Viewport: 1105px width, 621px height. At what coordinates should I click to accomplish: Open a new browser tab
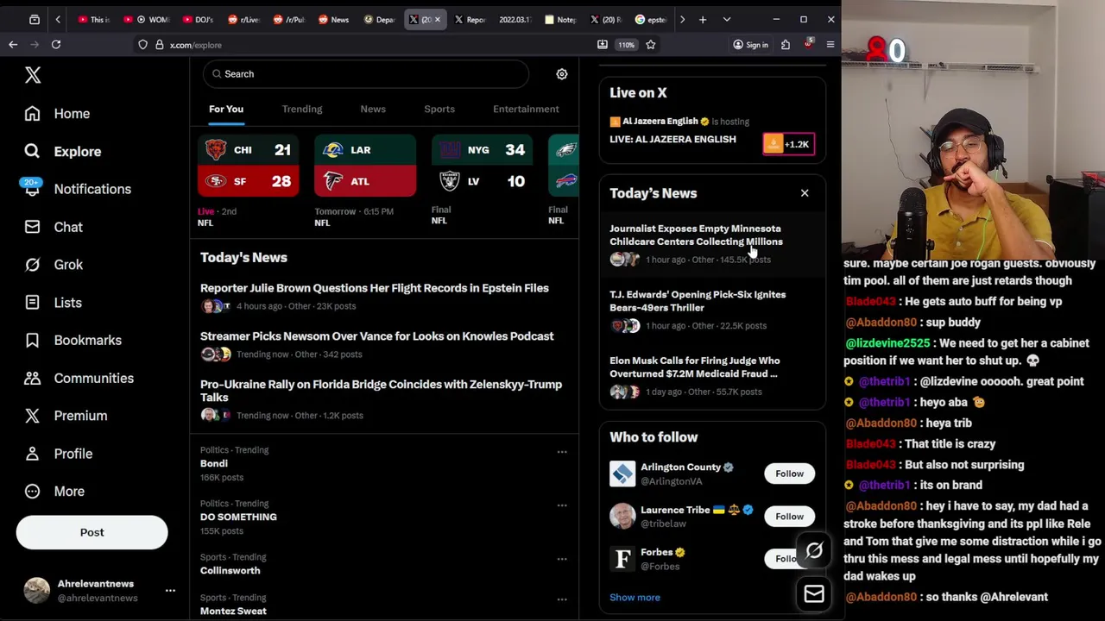703,19
